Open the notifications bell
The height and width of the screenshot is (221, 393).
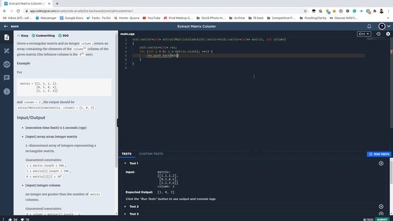pos(369,26)
